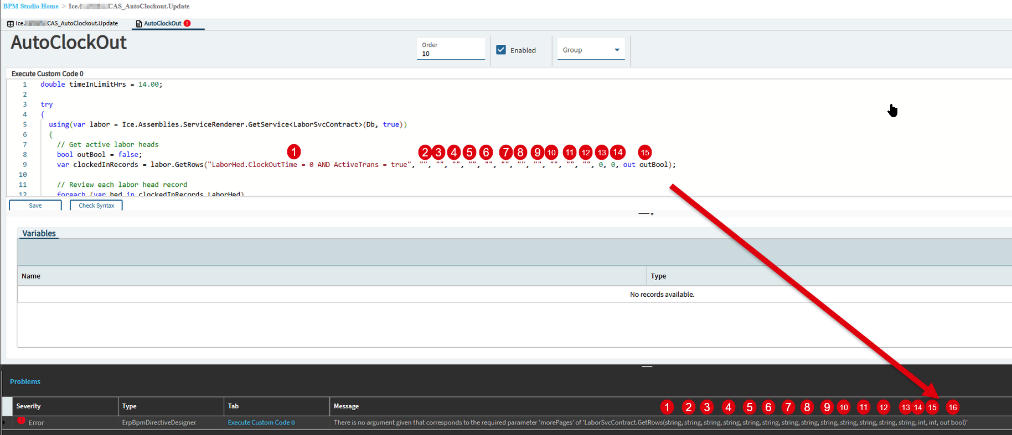Click the document icon on the AutoClockOut tab

(x=139, y=24)
